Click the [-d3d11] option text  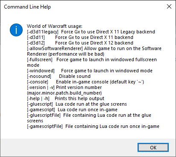(x=36, y=37)
